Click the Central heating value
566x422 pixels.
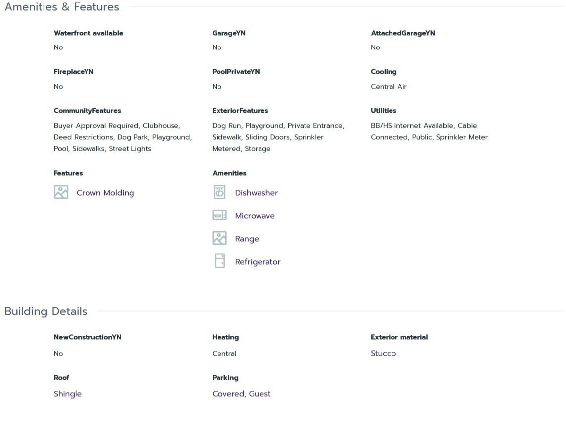(x=224, y=353)
